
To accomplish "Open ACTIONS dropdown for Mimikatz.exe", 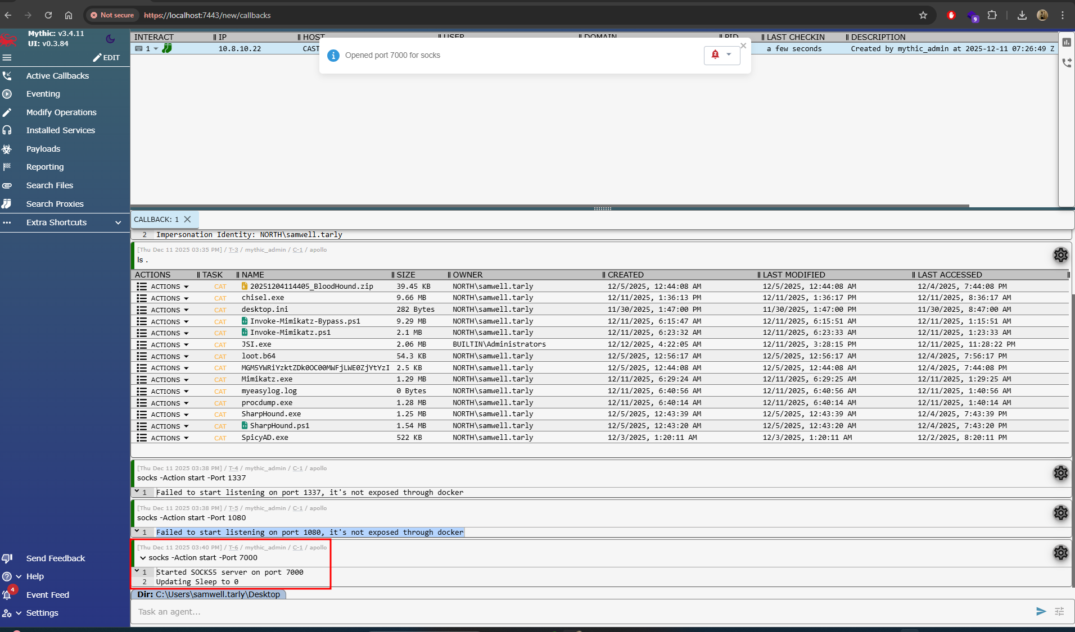I will 169,380.
